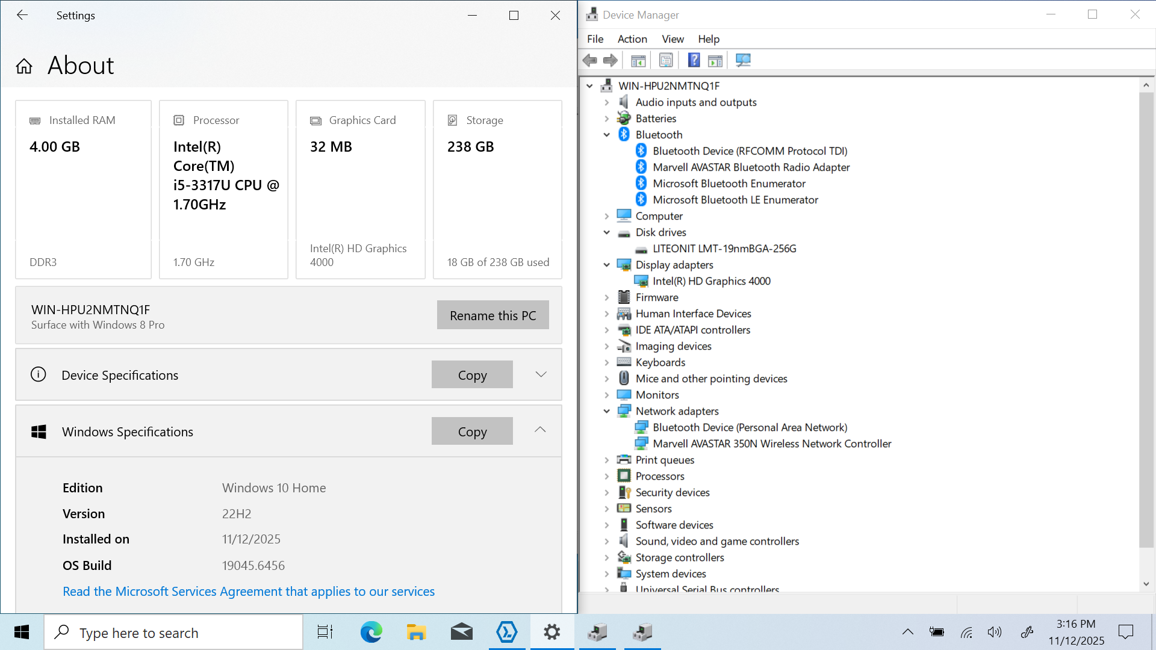Image resolution: width=1156 pixels, height=650 pixels.
Task: Click the Rename this PC button
Action: [x=493, y=315]
